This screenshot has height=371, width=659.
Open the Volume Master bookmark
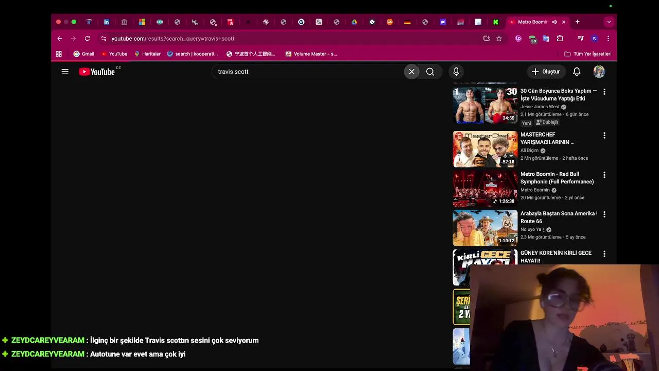tap(311, 54)
